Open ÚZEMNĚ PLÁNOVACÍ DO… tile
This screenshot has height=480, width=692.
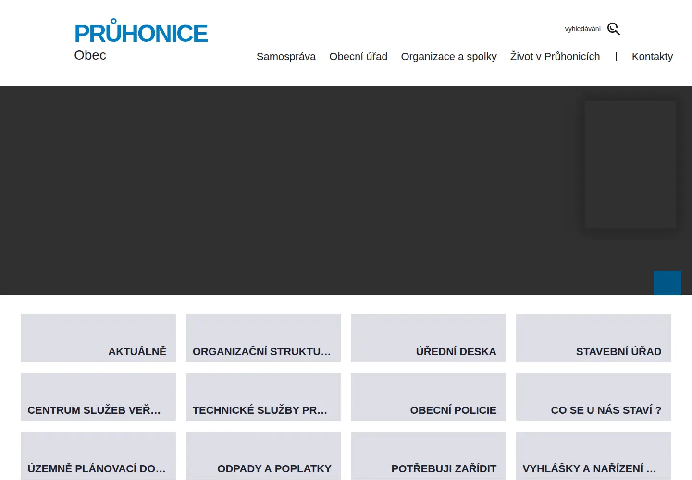[98, 456]
